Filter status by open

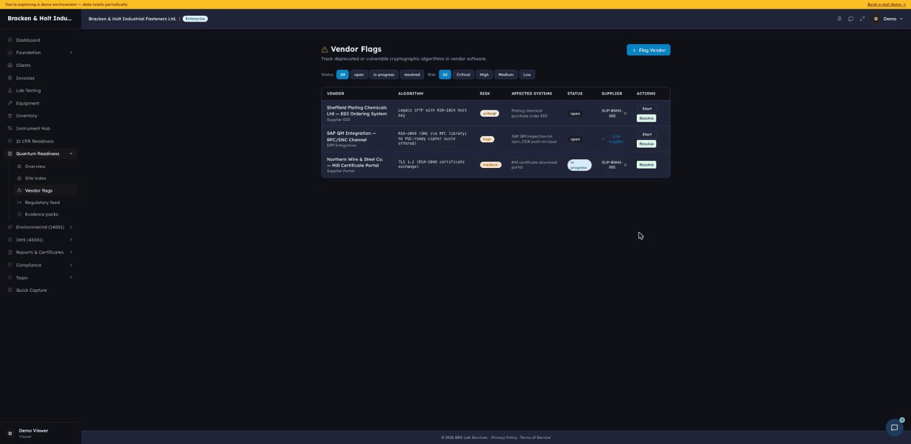[x=359, y=74]
